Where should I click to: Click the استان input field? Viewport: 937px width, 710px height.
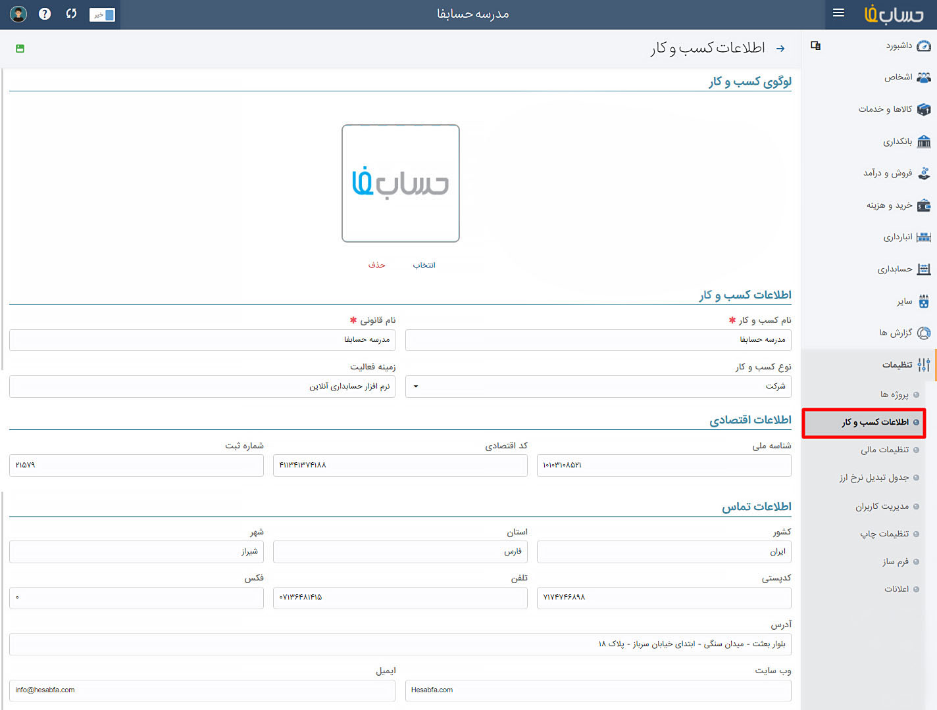pyautogui.click(x=400, y=552)
